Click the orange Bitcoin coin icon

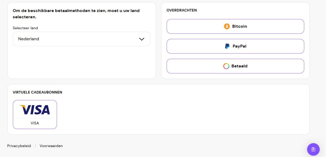227,26
